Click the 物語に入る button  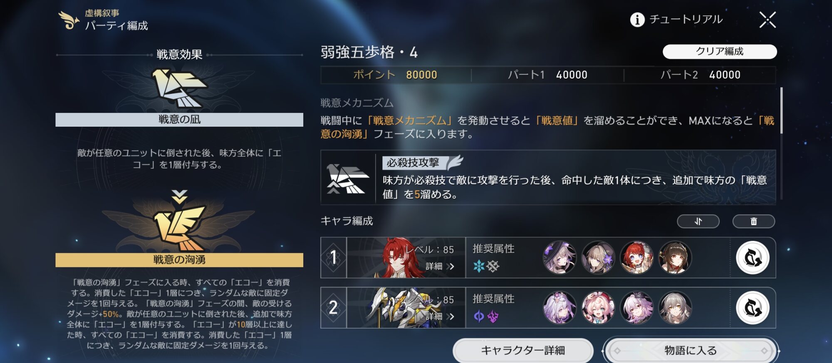click(691, 351)
